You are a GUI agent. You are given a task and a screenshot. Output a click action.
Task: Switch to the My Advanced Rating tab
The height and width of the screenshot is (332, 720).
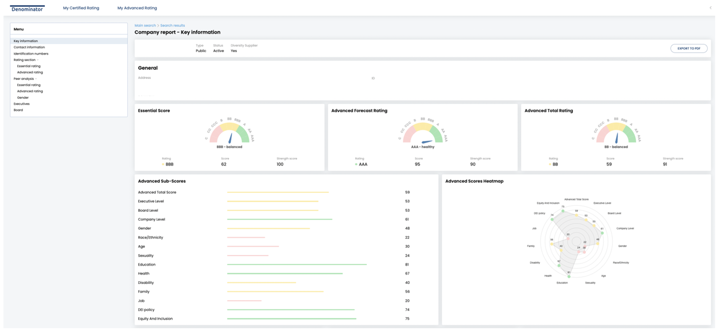(137, 8)
